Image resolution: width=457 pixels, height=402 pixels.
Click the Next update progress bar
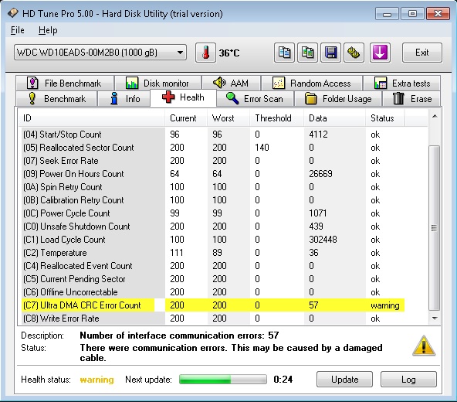(x=223, y=380)
